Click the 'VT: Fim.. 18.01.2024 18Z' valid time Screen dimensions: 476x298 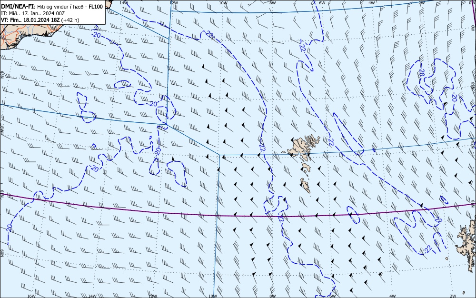tap(30, 20)
